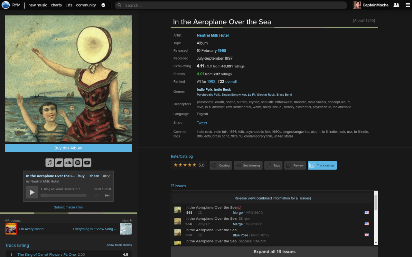This screenshot has height=257, width=412.
Task: Click the issues list scrollbar thumb
Action: pos(376,202)
